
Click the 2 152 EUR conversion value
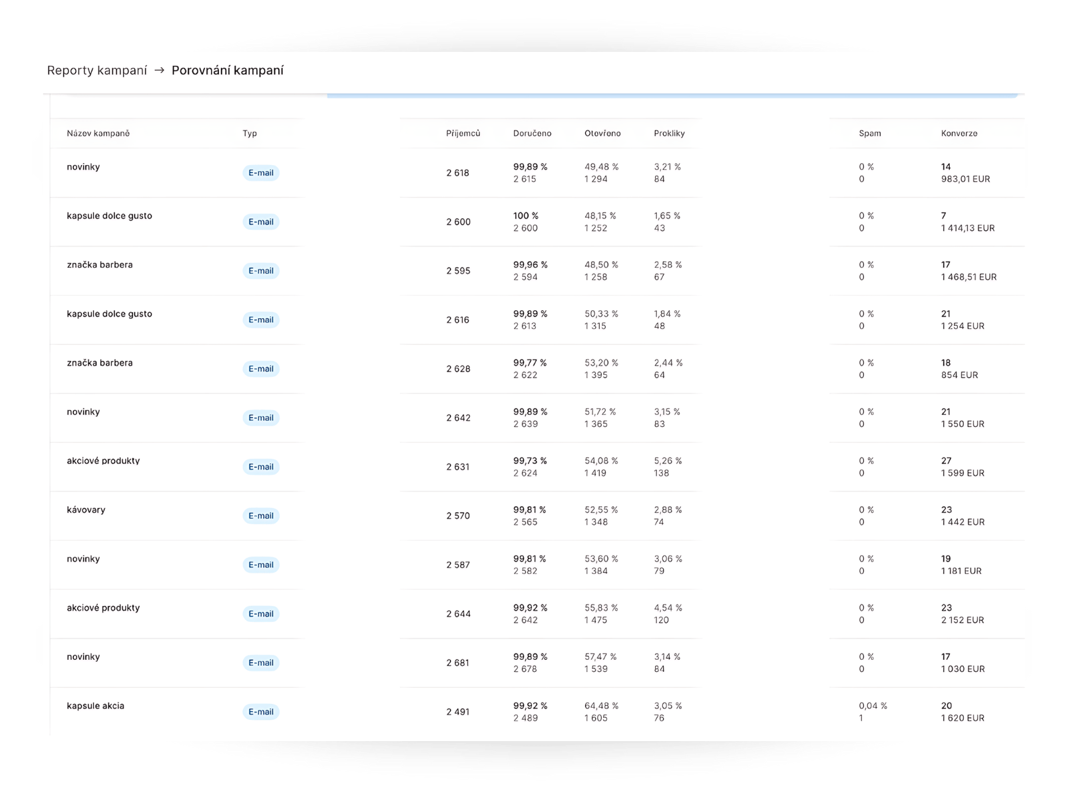[x=962, y=620]
